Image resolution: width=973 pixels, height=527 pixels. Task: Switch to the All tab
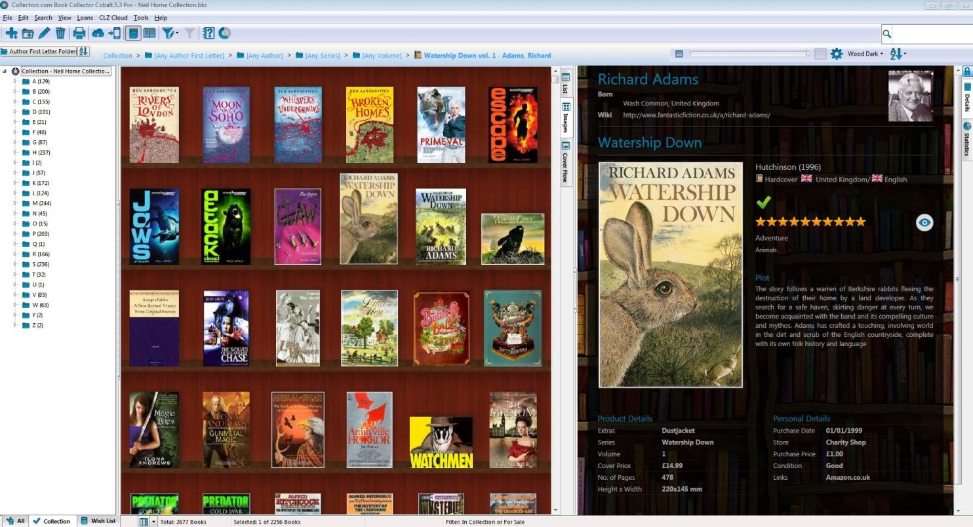[x=15, y=521]
